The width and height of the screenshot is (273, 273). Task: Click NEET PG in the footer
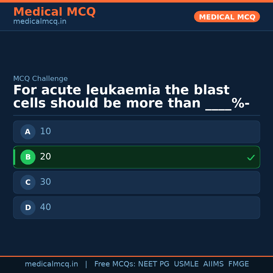[x=154, y=264]
